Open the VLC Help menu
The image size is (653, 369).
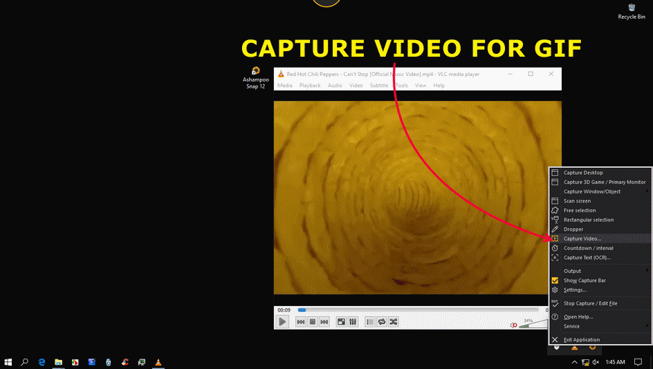(x=439, y=85)
